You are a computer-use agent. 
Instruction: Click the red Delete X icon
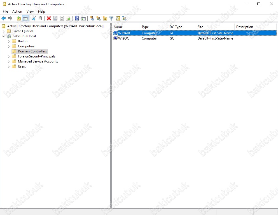(x=49, y=18)
